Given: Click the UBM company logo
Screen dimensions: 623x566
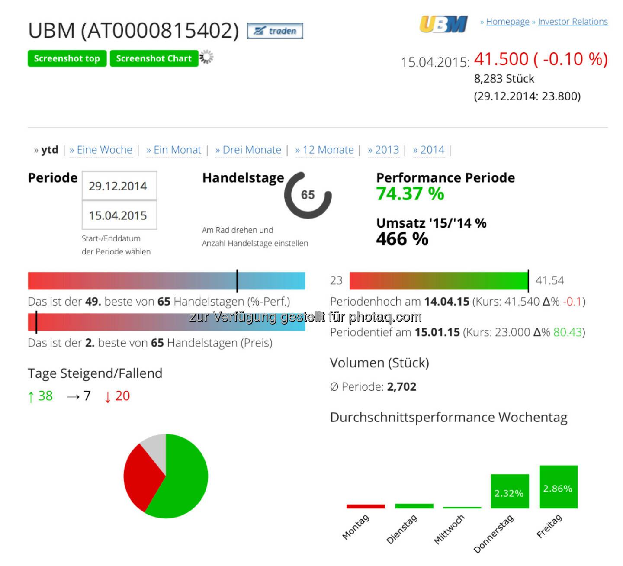Looking at the screenshot, I should [443, 24].
